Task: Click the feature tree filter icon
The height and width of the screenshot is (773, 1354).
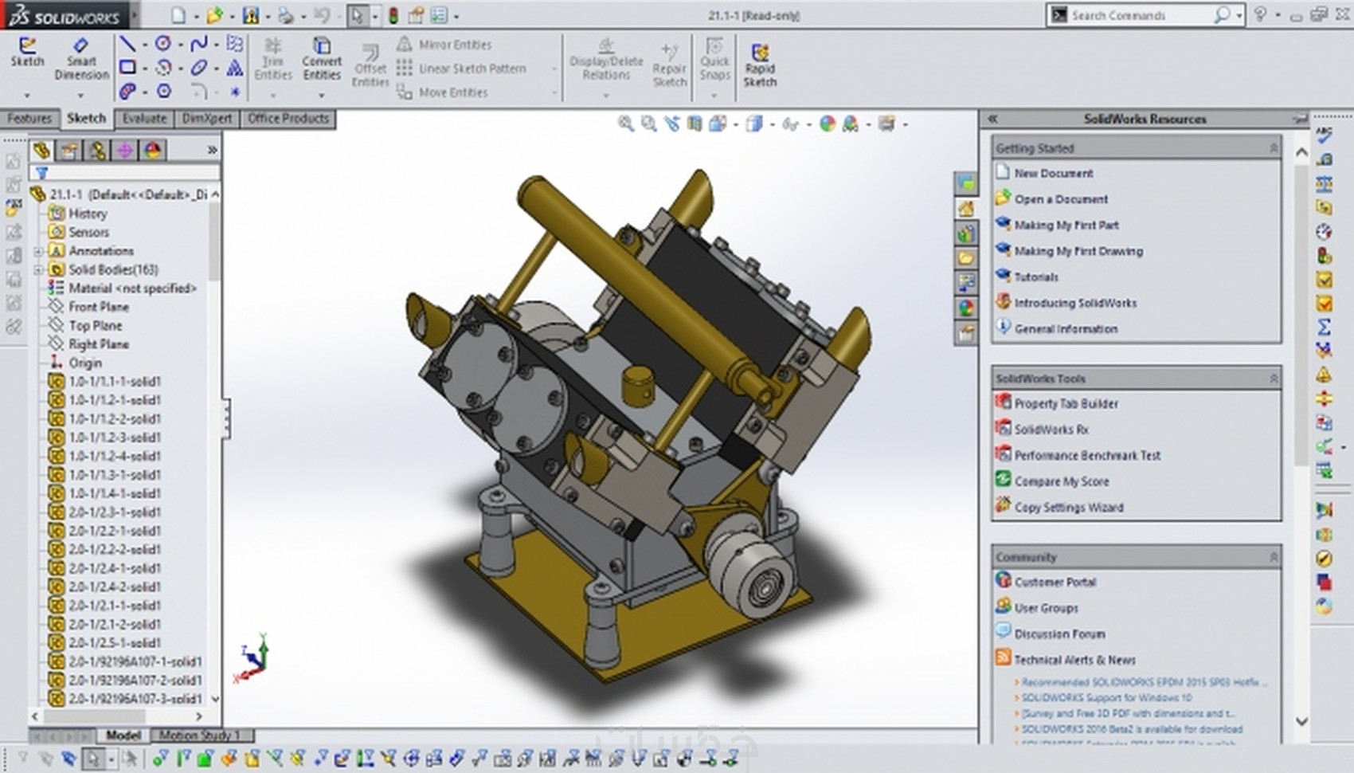Action: pyautogui.click(x=42, y=172)
